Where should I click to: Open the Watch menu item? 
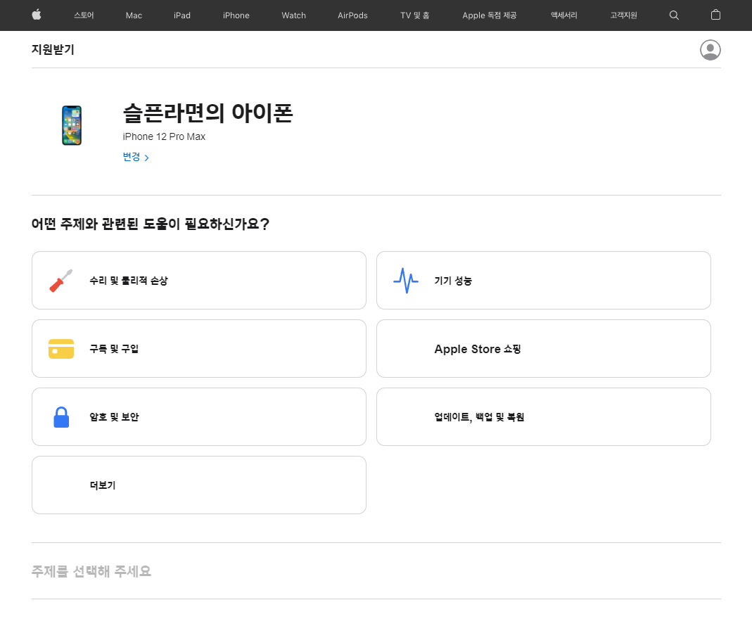(x=293, y=15)
